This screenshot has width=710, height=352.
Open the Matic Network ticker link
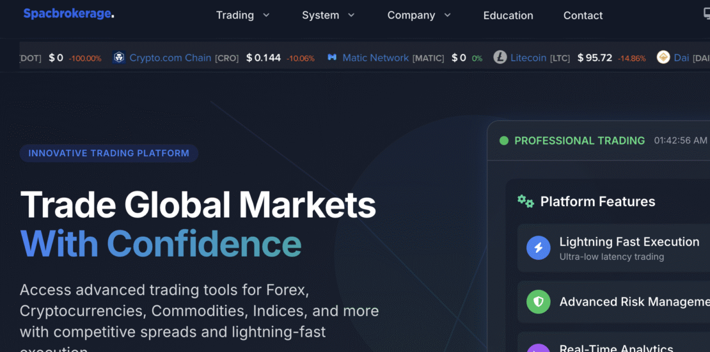click(375, 58)
